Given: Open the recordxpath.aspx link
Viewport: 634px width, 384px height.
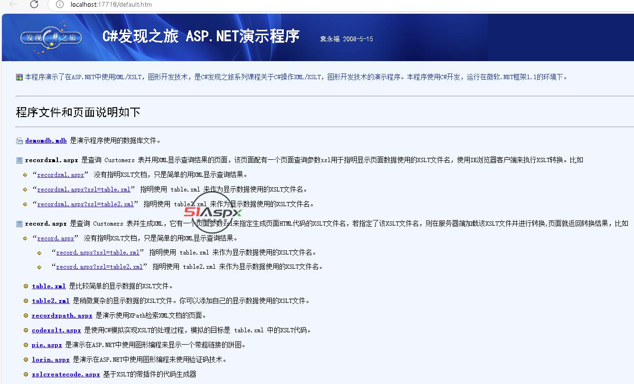Looking at the screenshot, I should click(62, 316).
